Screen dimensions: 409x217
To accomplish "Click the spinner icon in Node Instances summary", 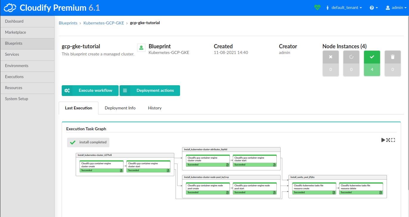I will click(x=351, y=57).
